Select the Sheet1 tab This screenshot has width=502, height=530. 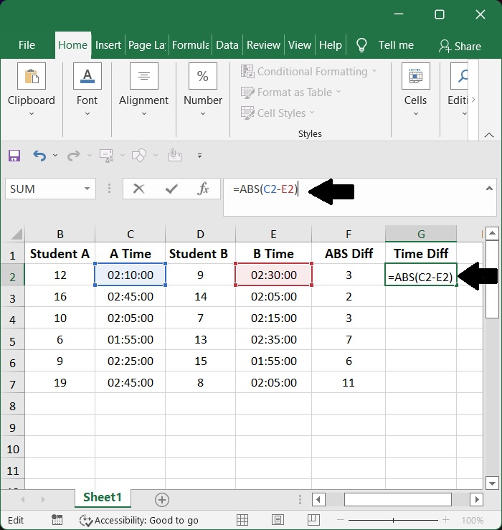tap(103, 498)
